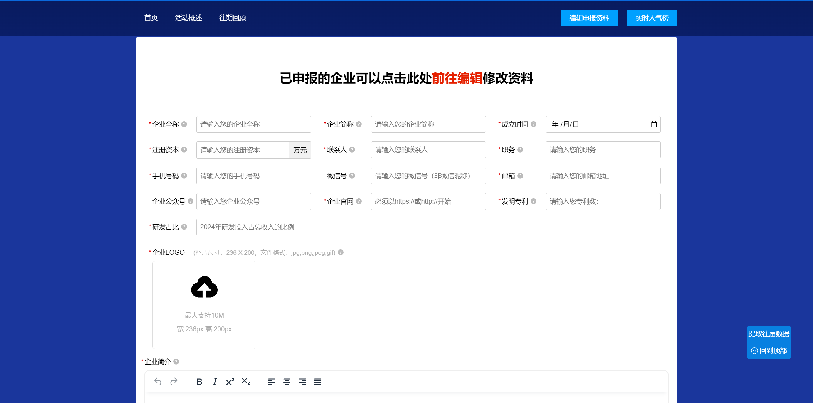Align text right in editor
This screenshot has height=403, width=813.
pyautogui.click(x=302, y=382)
